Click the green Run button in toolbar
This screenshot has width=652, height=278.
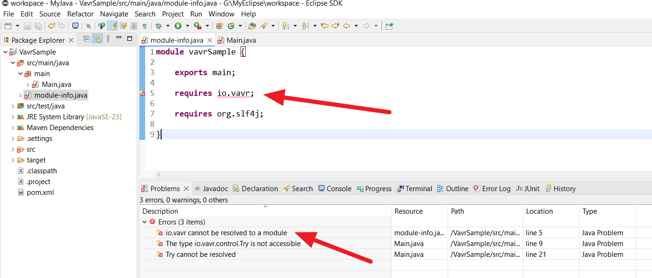(178, 26)
